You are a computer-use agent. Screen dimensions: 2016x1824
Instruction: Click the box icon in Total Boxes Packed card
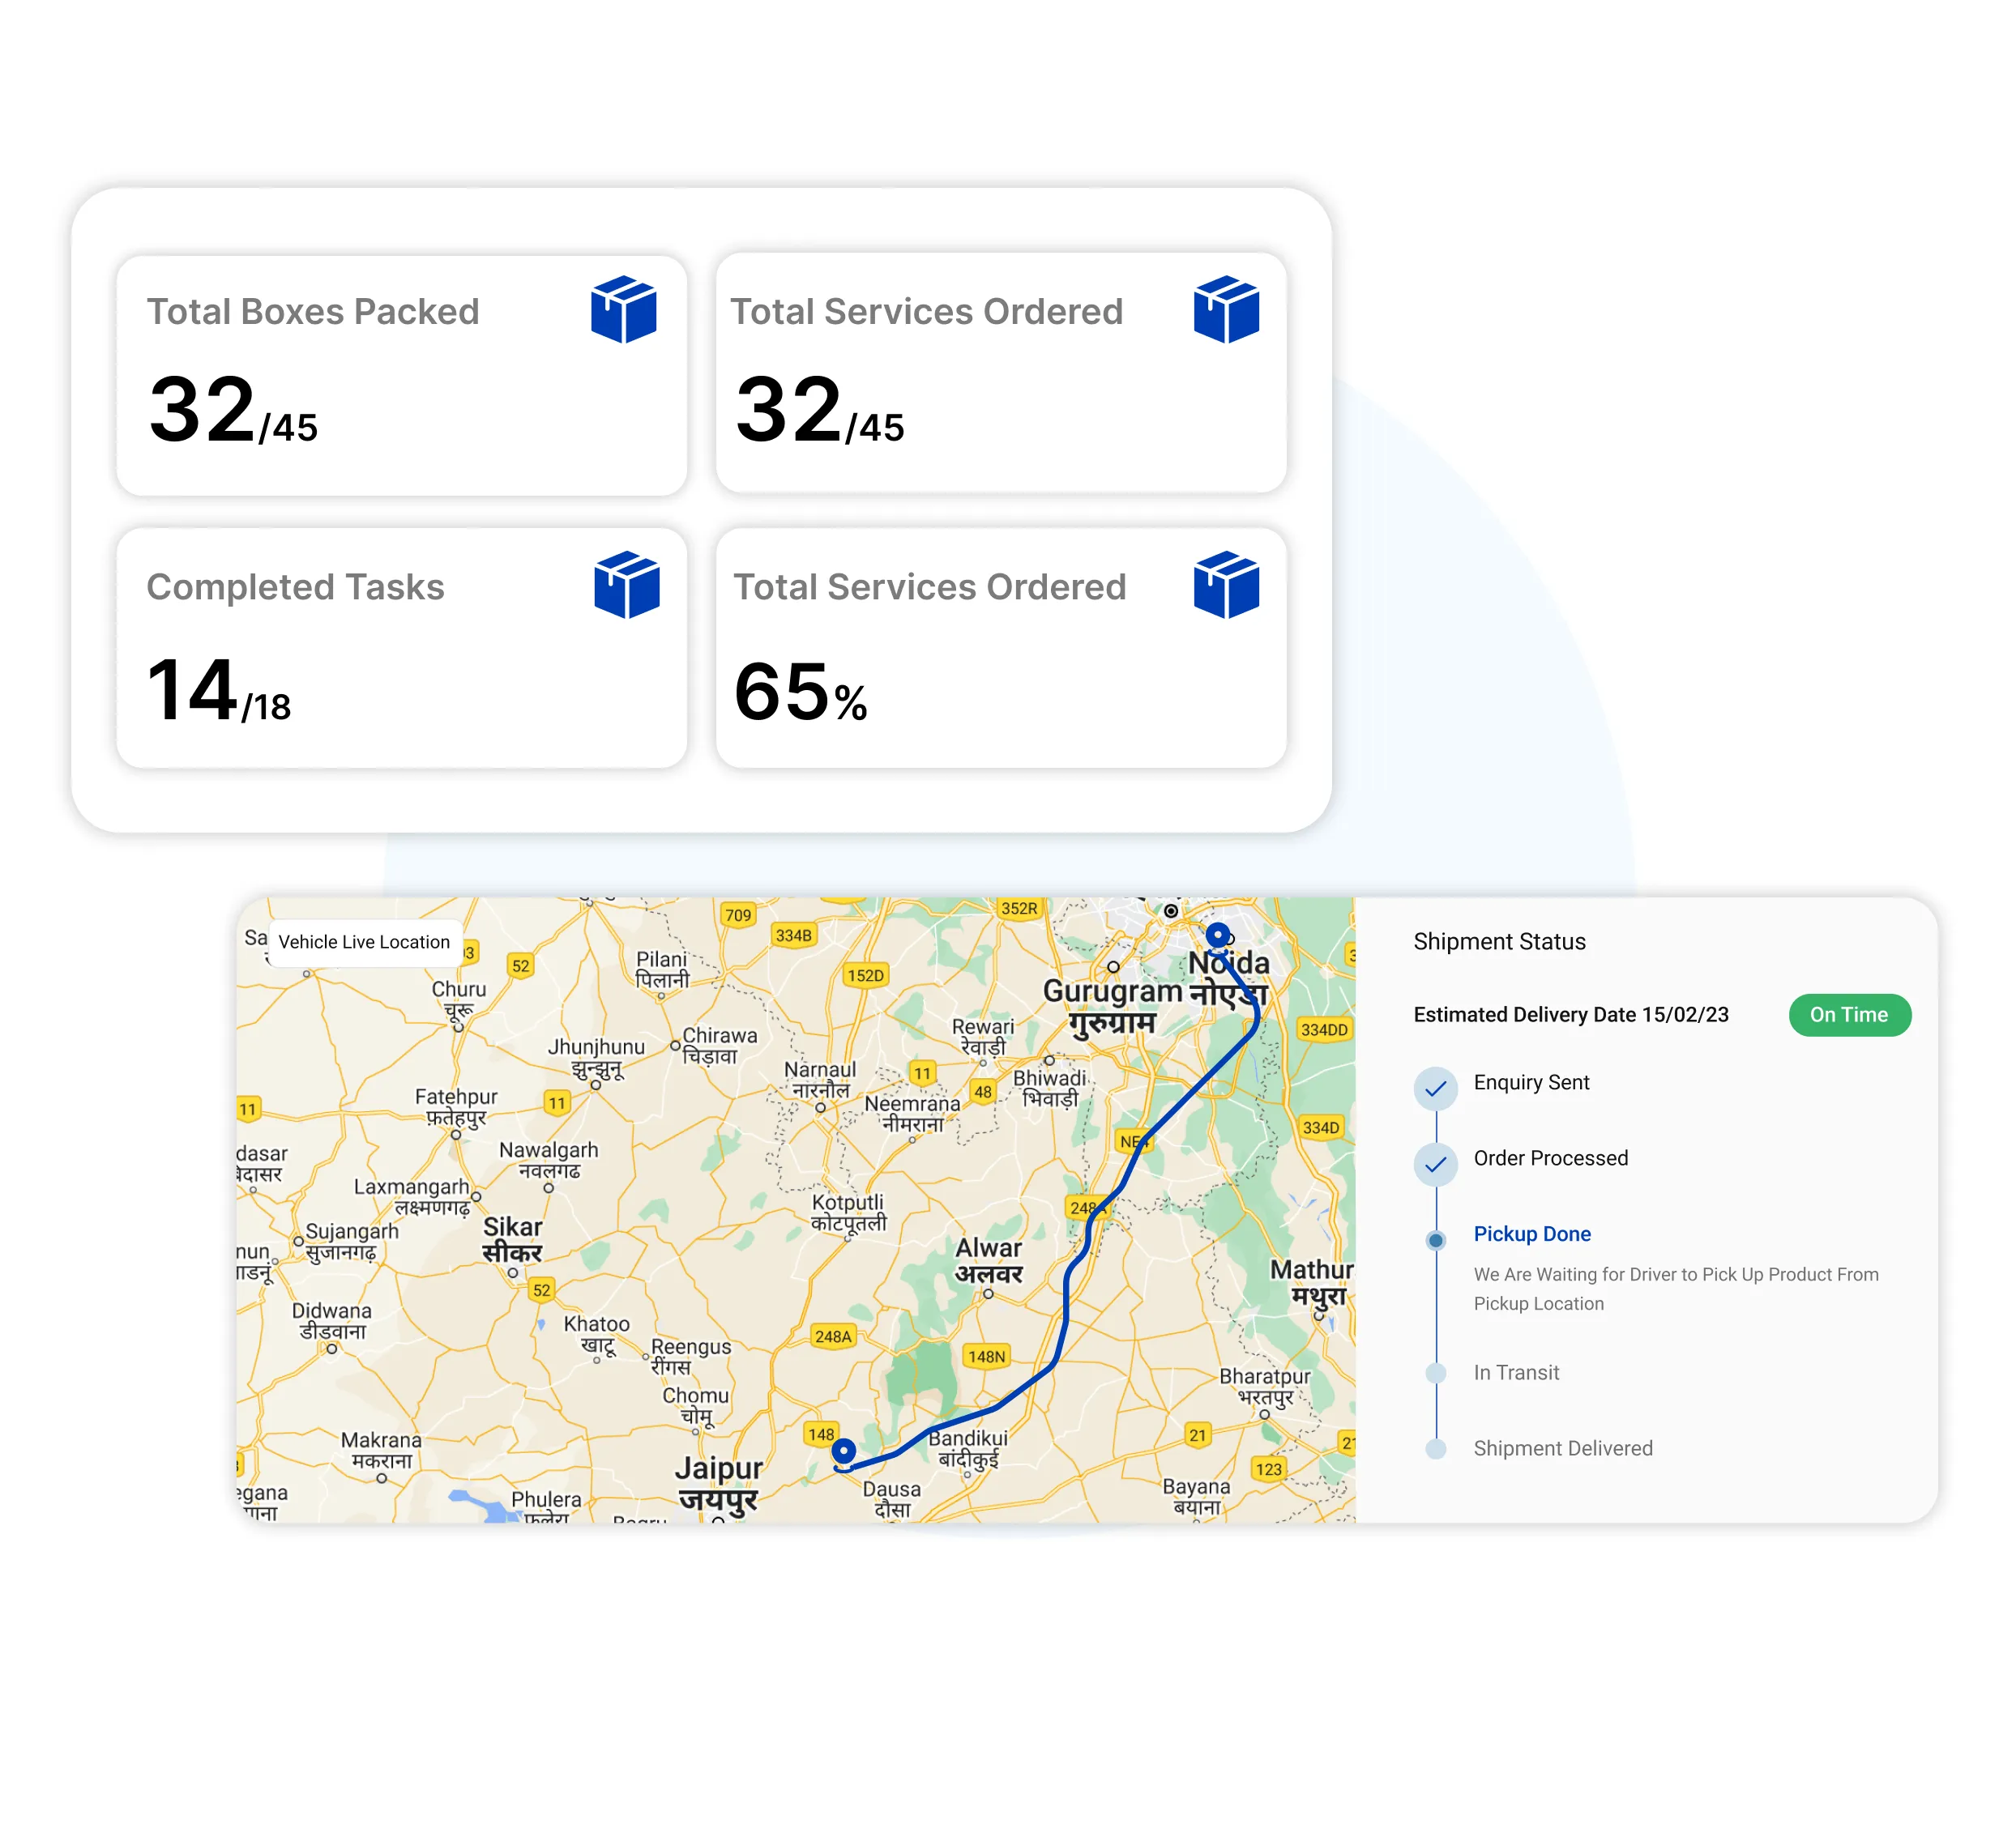(x=623, y=309)
